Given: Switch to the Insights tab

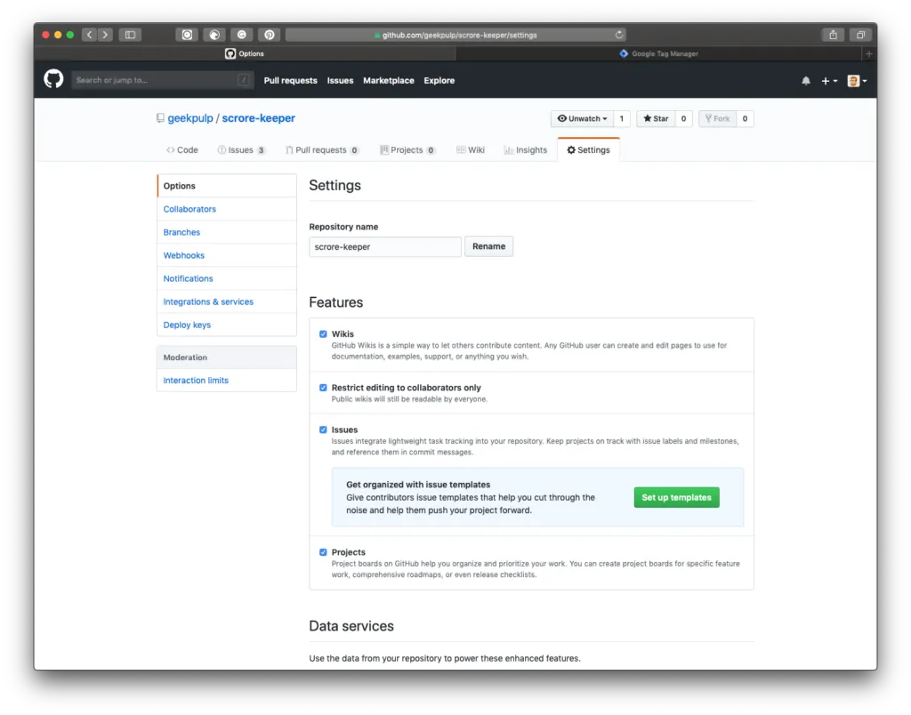Looking at the screenshot, I should point(525,149).
